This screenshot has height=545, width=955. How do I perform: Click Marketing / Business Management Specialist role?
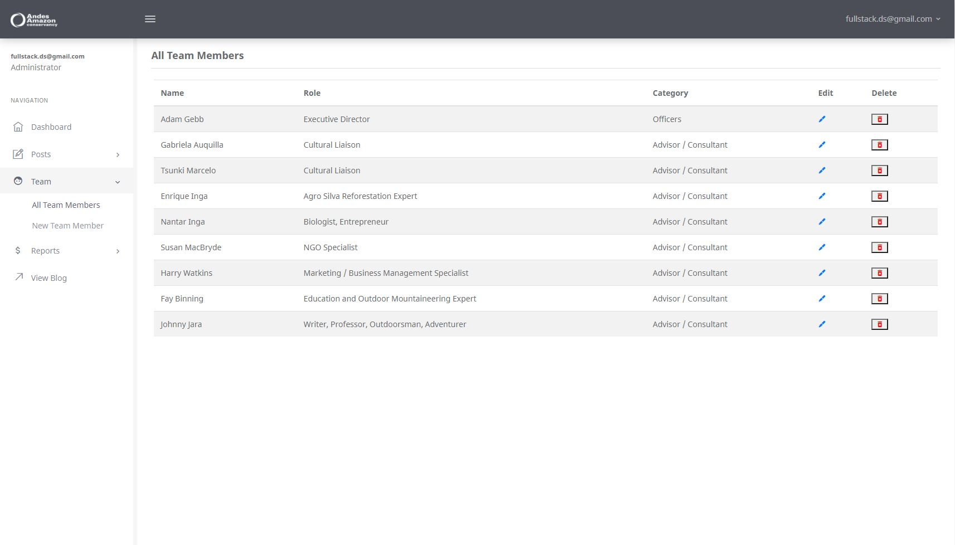[x=386, y=273]
